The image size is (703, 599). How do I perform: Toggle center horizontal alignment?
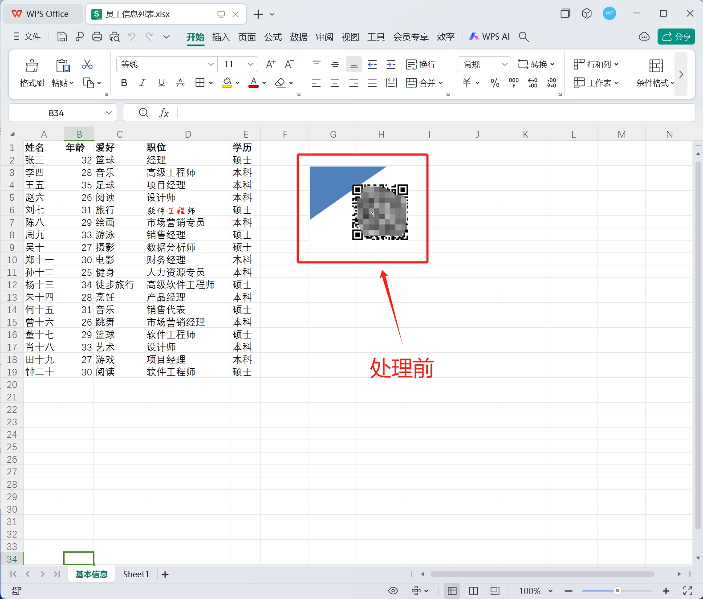pyautogui.click(x=335, y=83)
